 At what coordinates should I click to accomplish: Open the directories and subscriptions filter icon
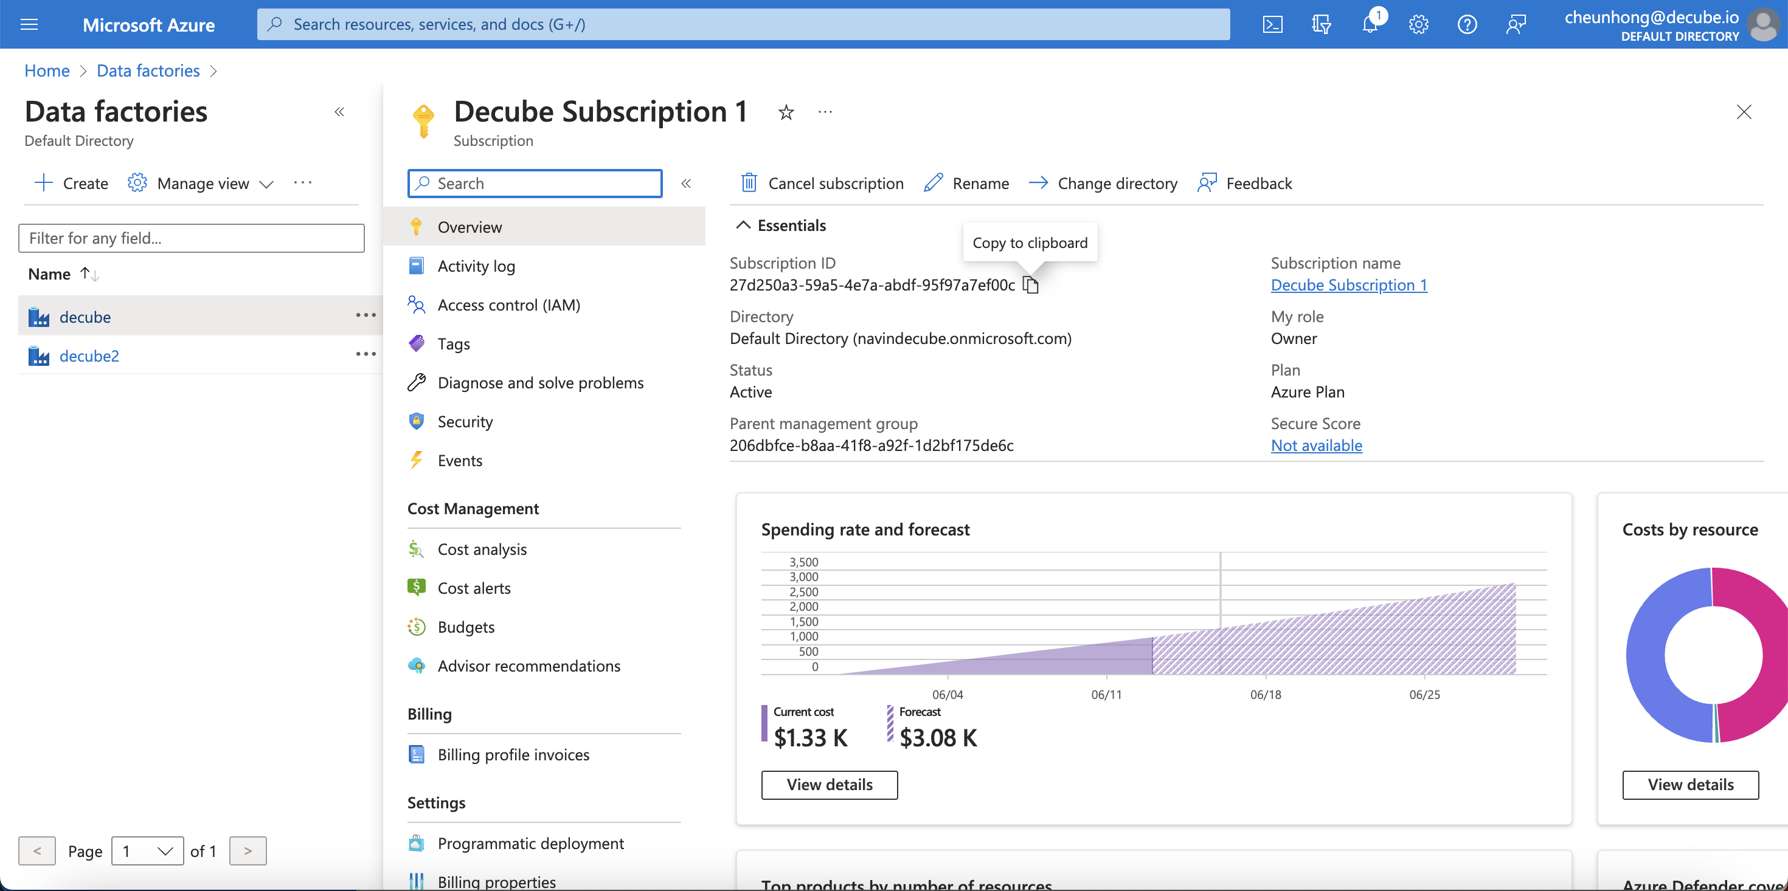(x=1321, y=25)
